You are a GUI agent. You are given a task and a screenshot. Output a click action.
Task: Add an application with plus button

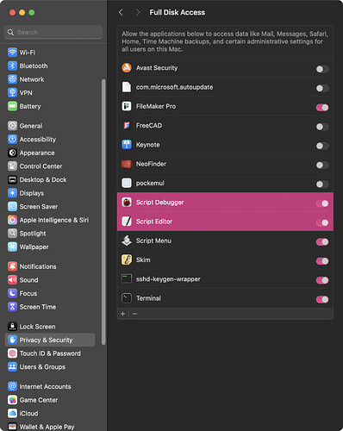[123, 314]
